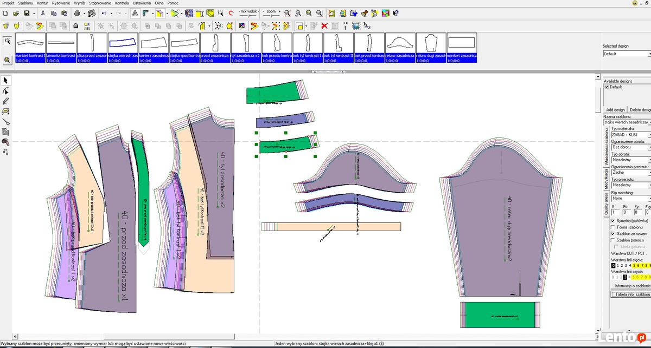Open the Stopniowanie menu
The image size is (651, 348).
(x=101, y=3)
